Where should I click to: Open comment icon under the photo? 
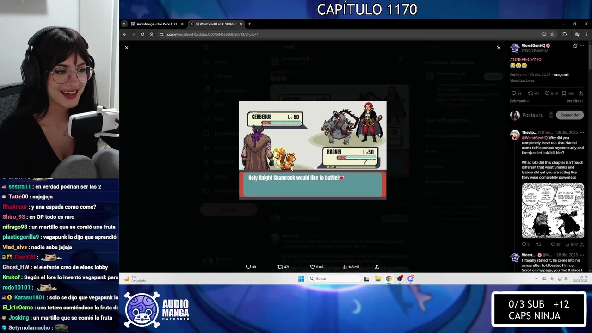[x=251, y=267]
